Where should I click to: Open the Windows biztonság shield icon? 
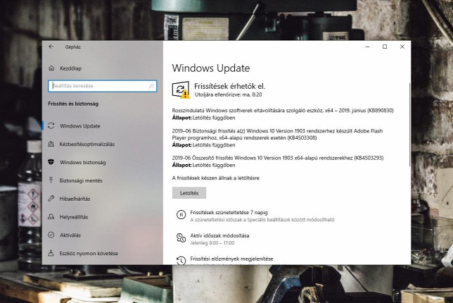pos(51,162)
